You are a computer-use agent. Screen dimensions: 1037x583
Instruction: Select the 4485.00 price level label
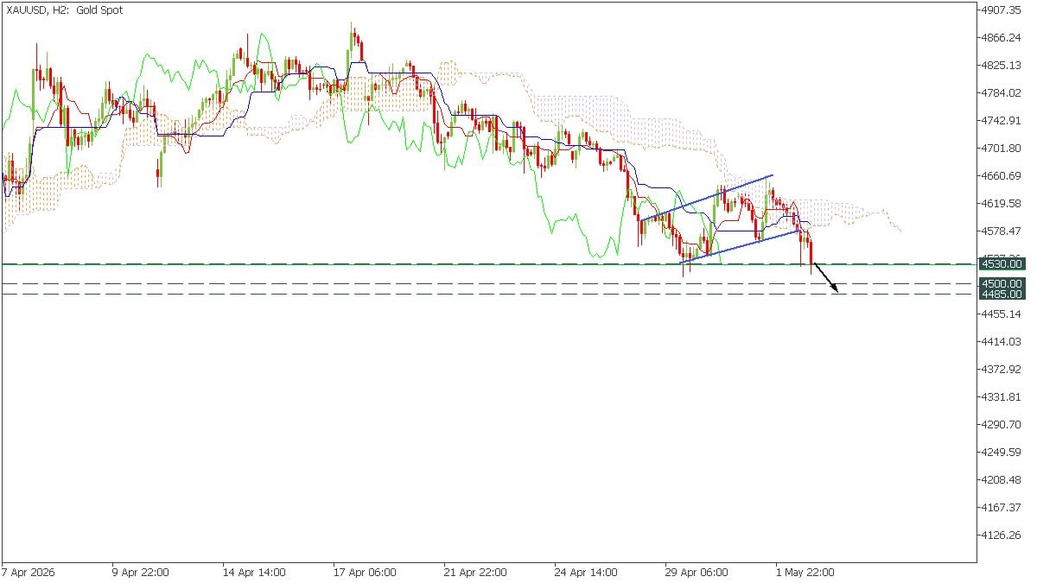pyautogui.click(x=1002, y=294)
